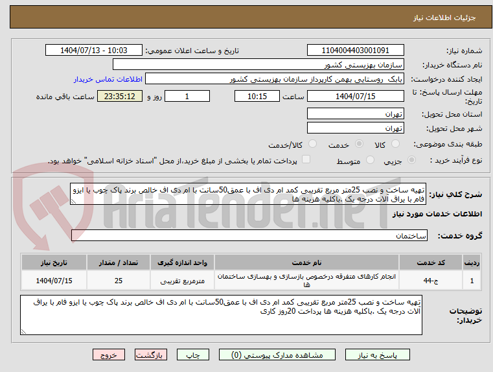Click the quantity cell 25
The image size is (493, 372).
[x=119, y=281]
